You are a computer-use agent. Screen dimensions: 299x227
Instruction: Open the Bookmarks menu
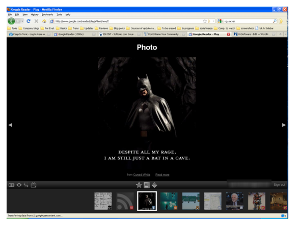click(x=47, y=14)
